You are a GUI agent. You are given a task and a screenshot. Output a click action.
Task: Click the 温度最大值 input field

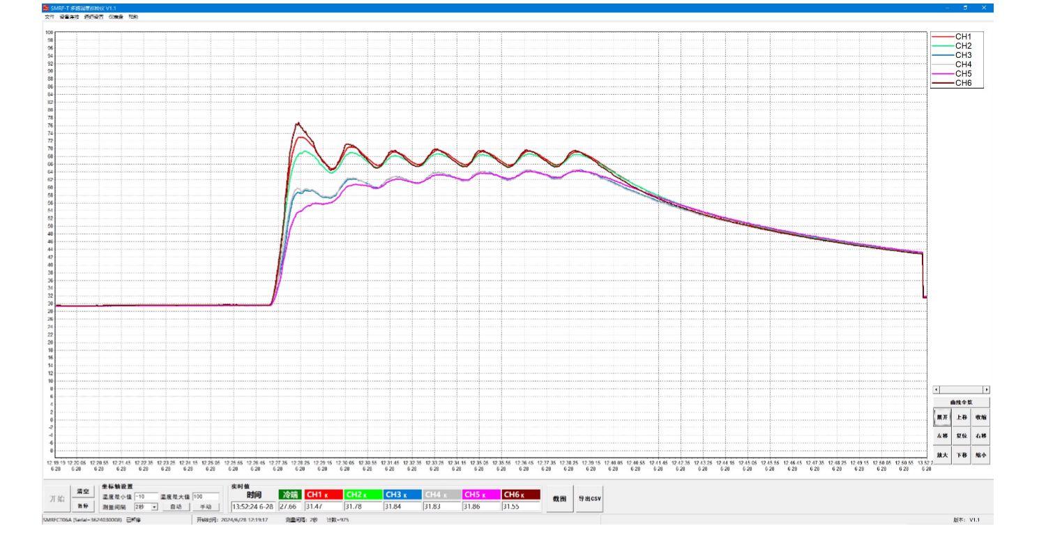coord(205,497)
